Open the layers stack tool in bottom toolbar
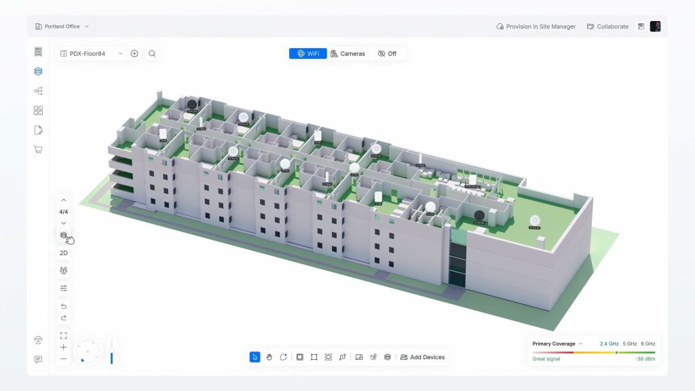 pyautogui.click(x=388, y=357)
